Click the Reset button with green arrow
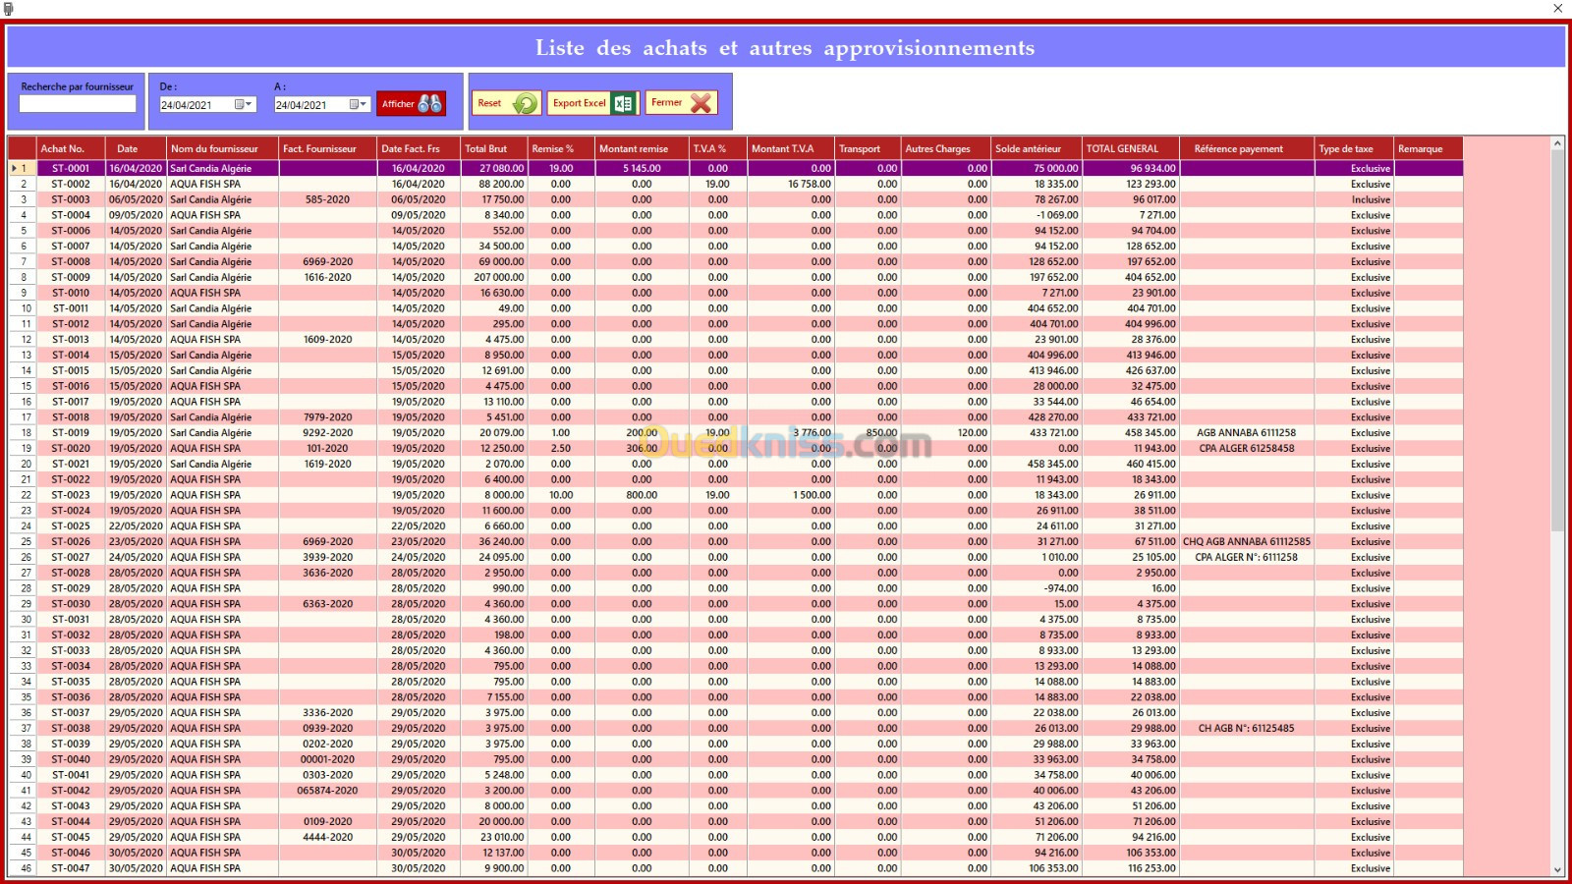This screenshot has height=884, width=1572. point(506,103)
